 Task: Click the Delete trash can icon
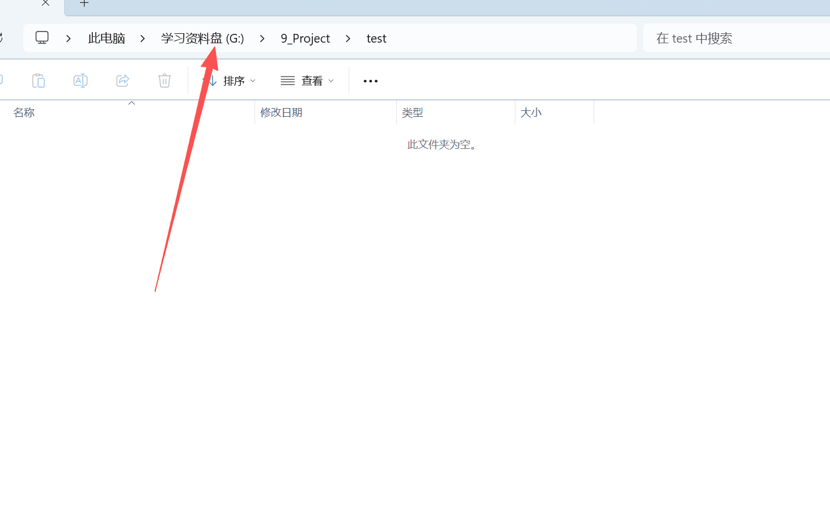(165, 81)
